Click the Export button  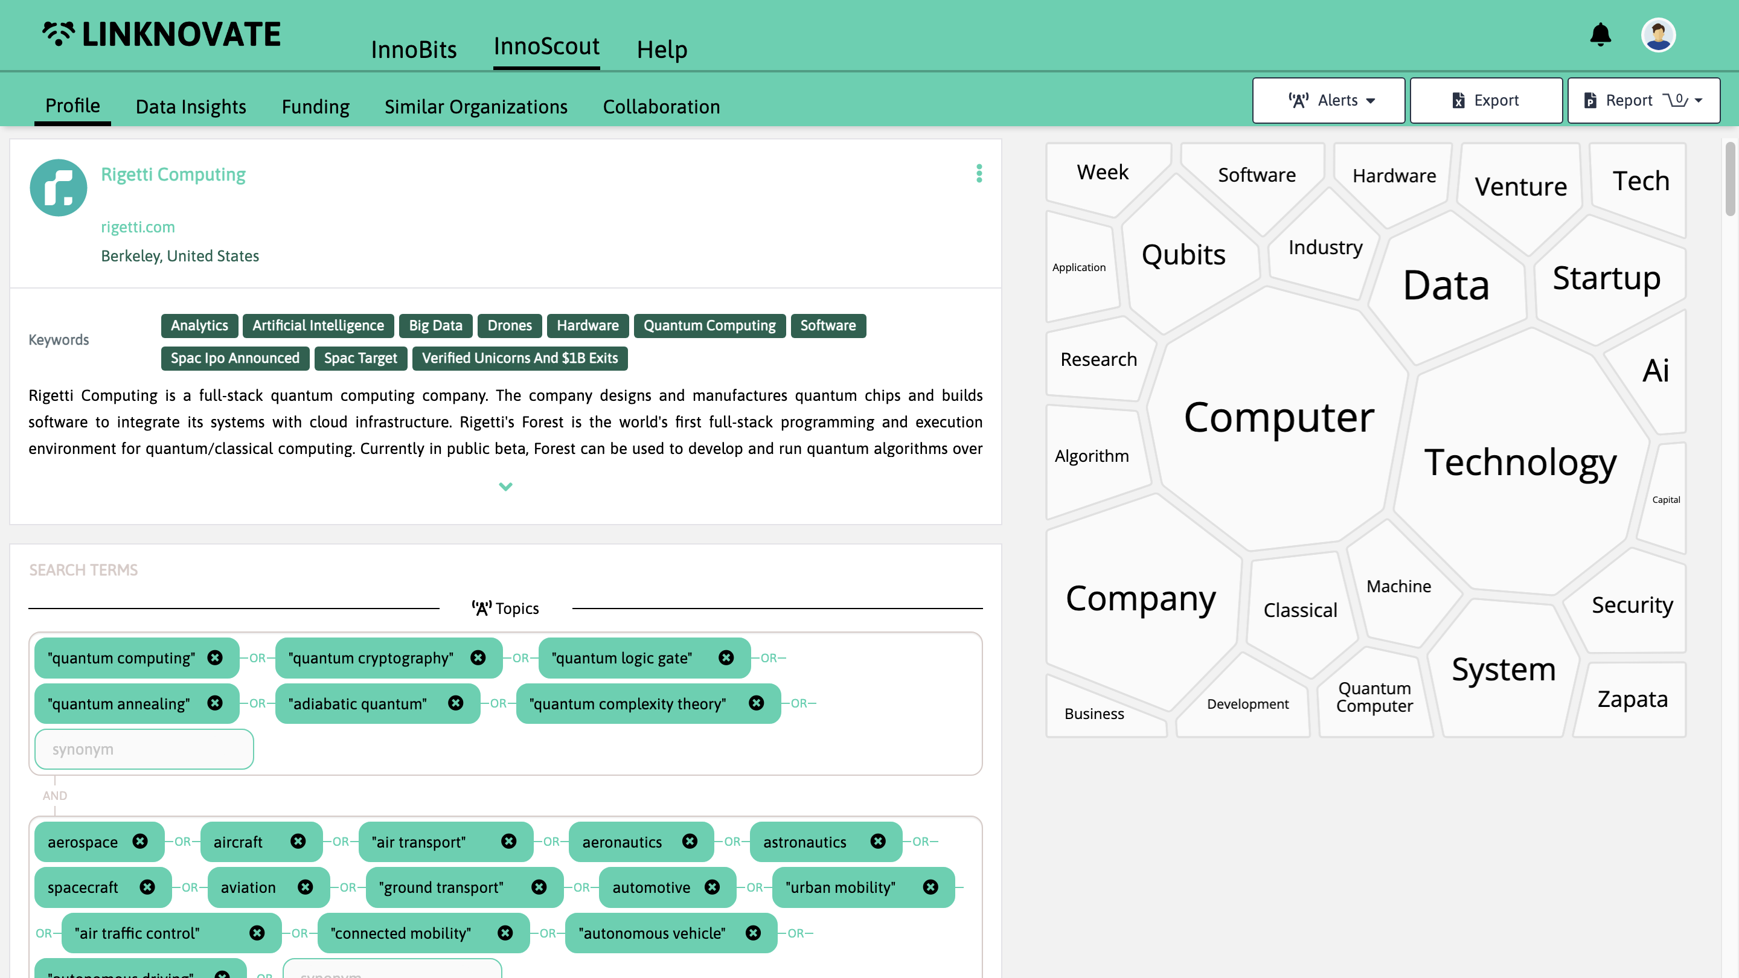pyautogui.click(x=1486, y=101)
